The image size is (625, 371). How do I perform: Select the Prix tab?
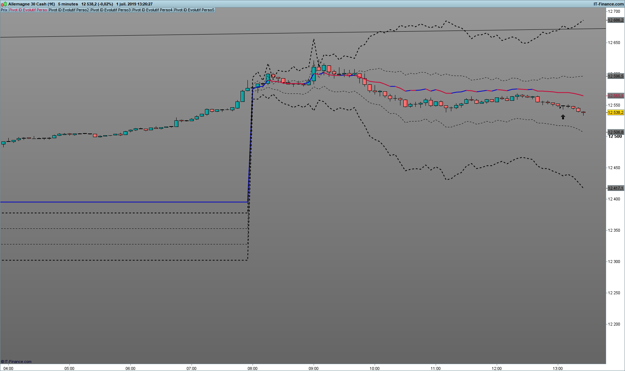[x=4, y=10]
